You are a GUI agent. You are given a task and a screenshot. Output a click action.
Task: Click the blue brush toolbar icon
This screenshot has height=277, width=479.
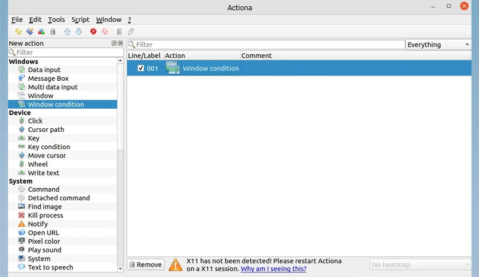click(x=30, y=31)
